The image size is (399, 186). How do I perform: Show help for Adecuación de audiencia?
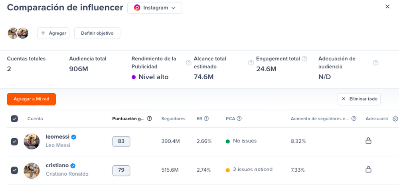(375, 63)
